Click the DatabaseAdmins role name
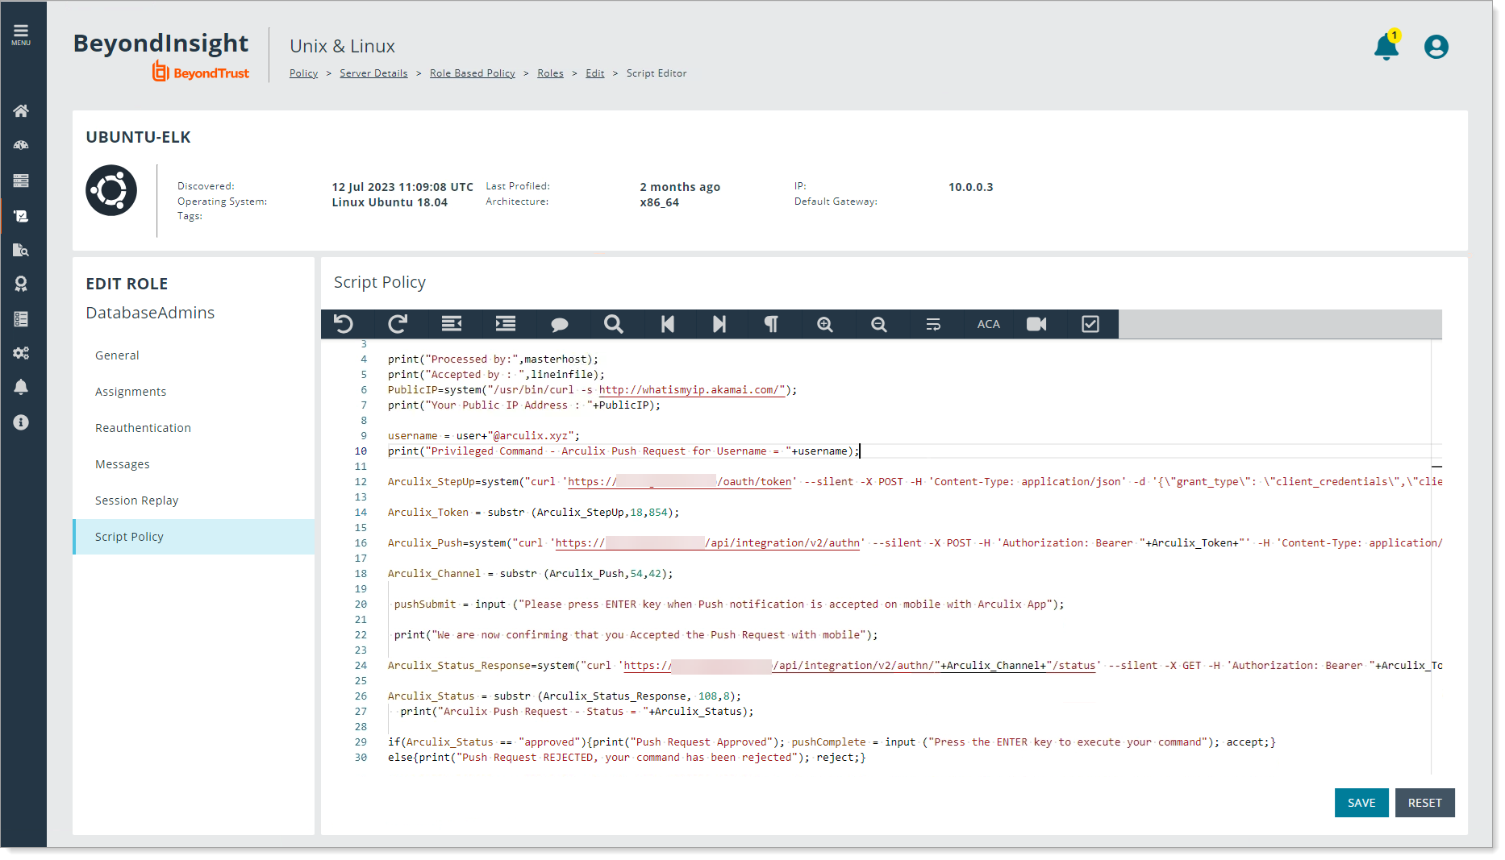This screenshot has width=1505, height=860. (150, 313)
